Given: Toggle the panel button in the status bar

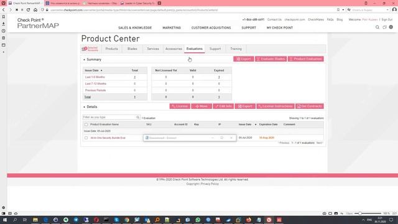Looking at the screenshot, I should click(x=4, y=213).
